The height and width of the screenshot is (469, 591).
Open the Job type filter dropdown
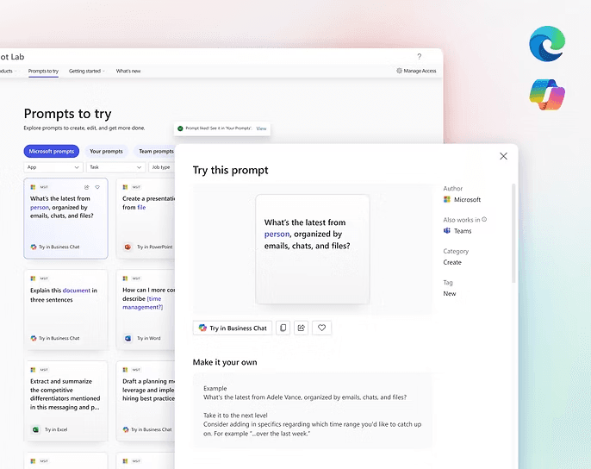tap(162, 167)
